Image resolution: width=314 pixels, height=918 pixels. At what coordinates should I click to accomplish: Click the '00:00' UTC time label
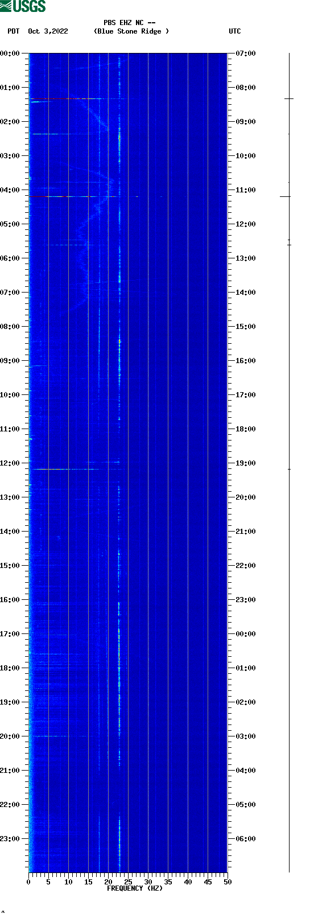(246, 634)
